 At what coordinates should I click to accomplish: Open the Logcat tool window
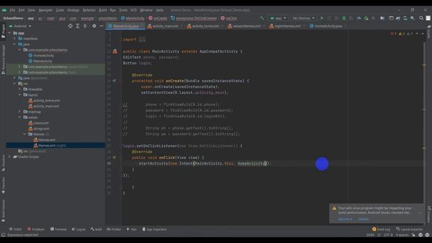click(x=78, y=230)
